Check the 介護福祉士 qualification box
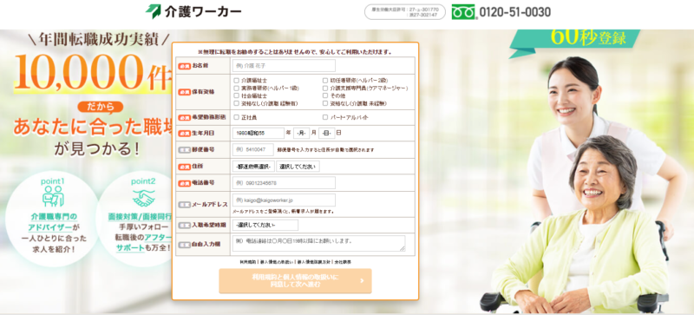694x315 pixels. (x=236, y=81)
